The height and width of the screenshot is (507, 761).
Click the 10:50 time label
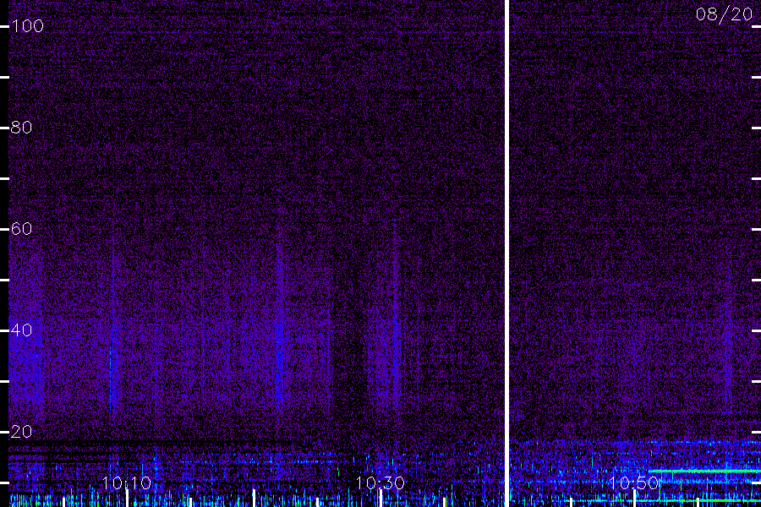pos(634,482)
